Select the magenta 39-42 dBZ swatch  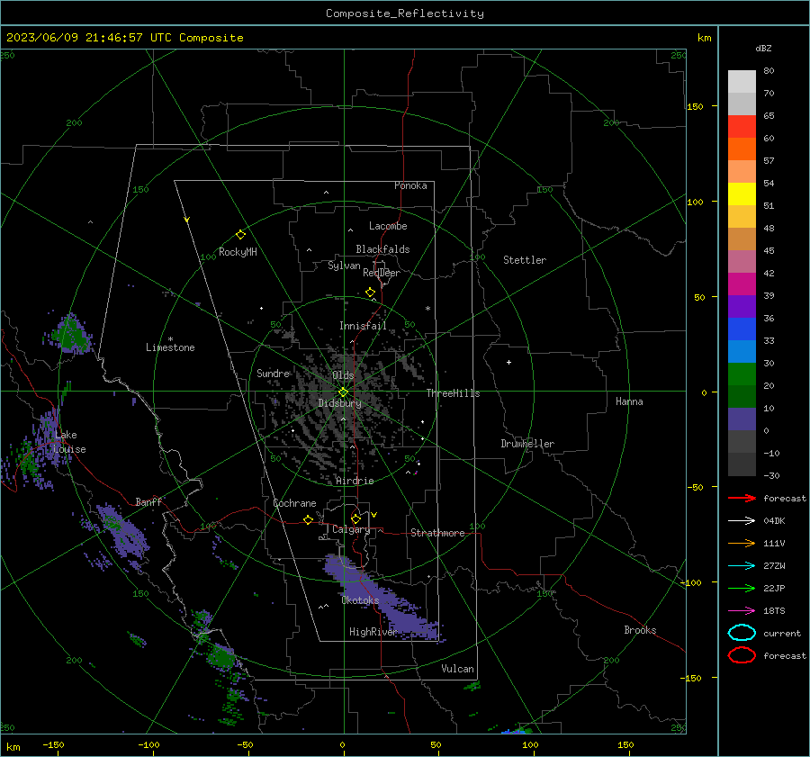(742, 284)
